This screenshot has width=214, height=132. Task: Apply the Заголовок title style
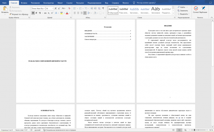(x=156, y=10)
